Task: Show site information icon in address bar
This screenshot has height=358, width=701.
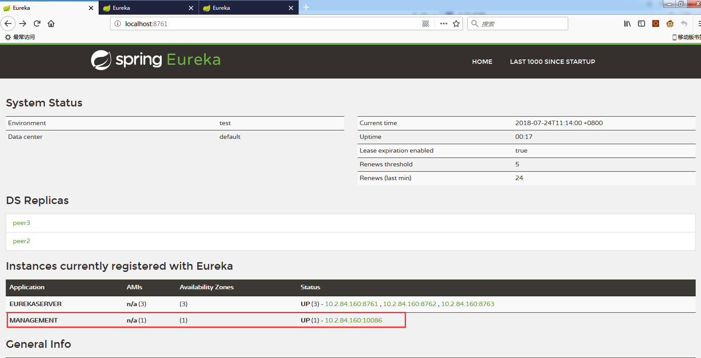Action: tap(118, 24)
